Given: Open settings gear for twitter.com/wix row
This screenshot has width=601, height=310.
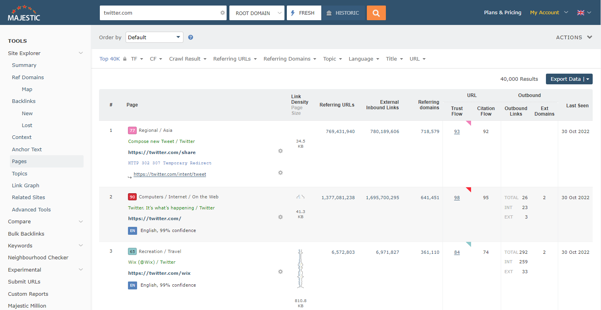Looking at the screenshot, I should pyautogui.click(x=280, y=272).
